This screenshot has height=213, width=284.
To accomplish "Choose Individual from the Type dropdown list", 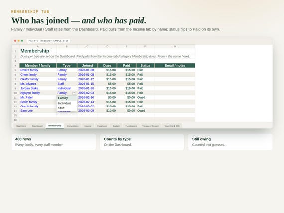I will tap(67, 103).
